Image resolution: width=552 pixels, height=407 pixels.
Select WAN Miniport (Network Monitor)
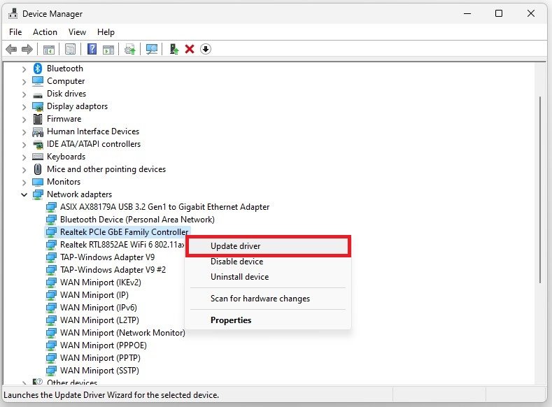pyautogui.click(x=122, y=333)
